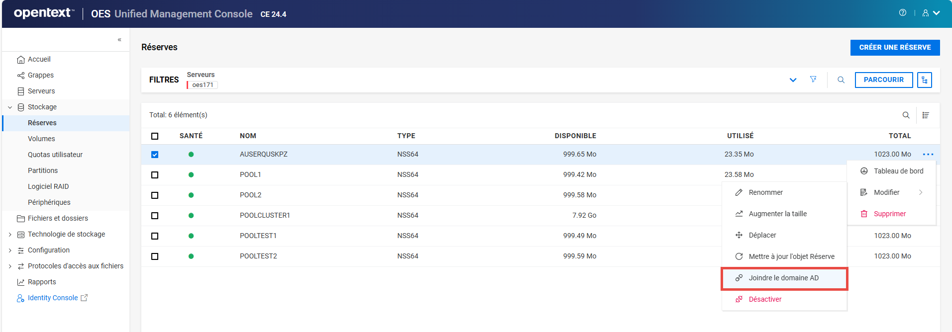Choose Augmenter la taille from menu
Viewport: 952px width, 332px height.
tap(777, 214)
